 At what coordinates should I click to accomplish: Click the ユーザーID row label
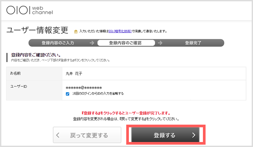18,87
